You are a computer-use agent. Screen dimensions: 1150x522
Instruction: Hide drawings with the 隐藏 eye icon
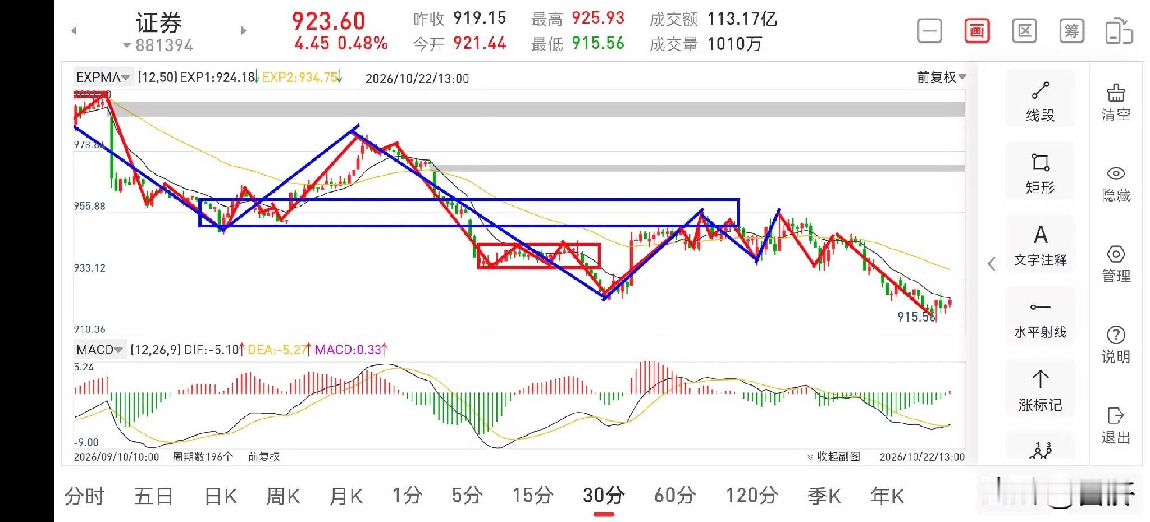1116,183
